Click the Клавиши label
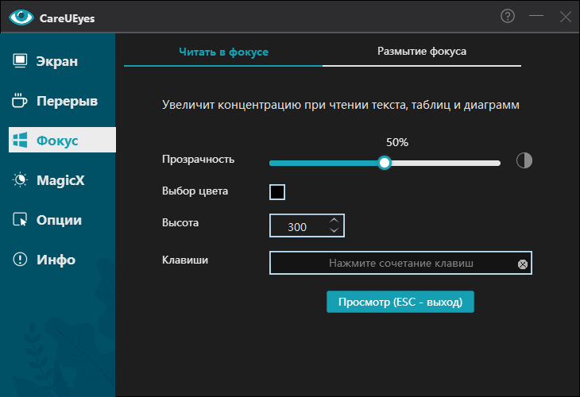The image size is (580, 397). pos(185,260)
